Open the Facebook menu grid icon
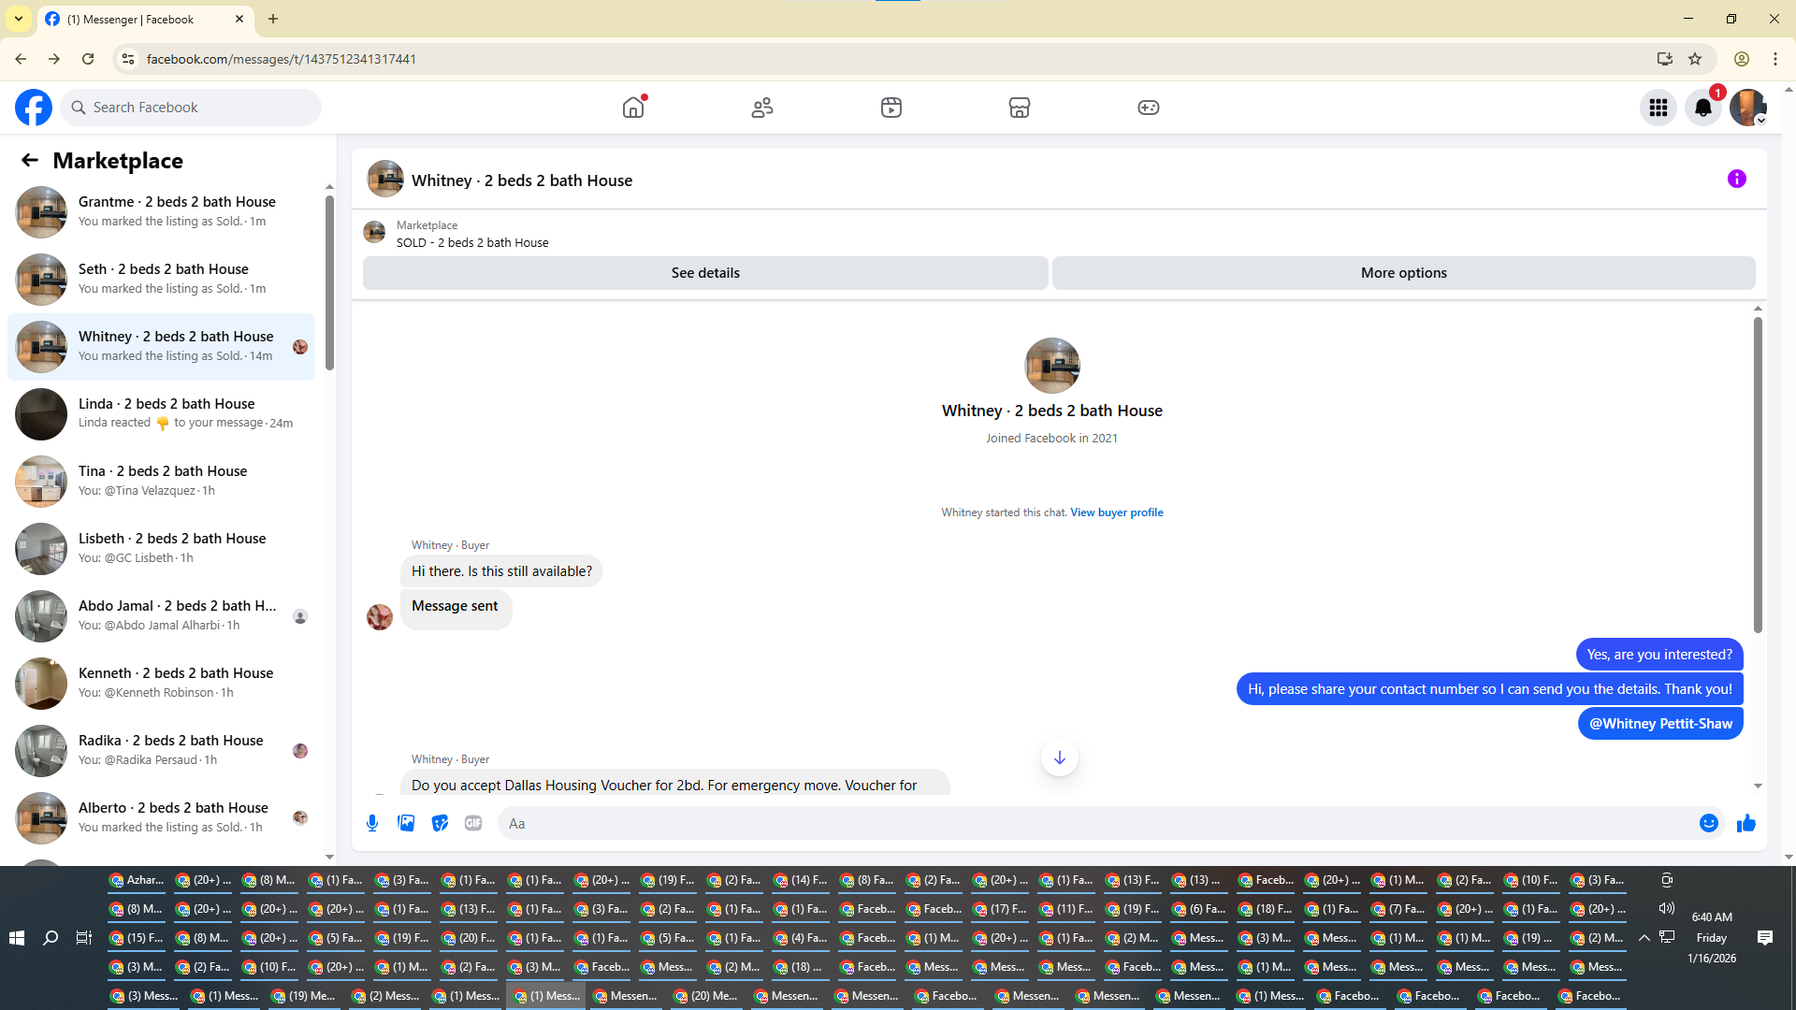Image resolution: width=1796 pixels, height=1010 pixels. coord(1658,108)
